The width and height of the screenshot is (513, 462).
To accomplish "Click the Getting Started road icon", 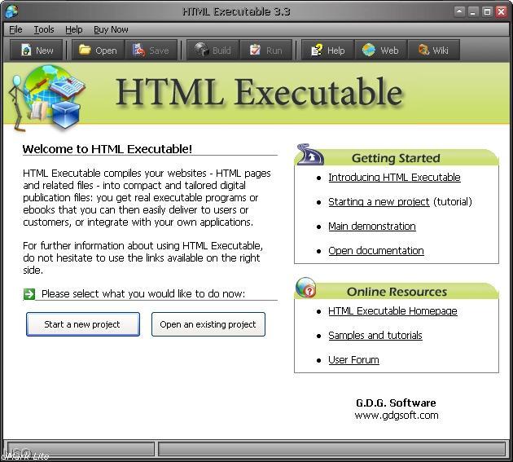I will pyautogui.click(x=310, y=154).
